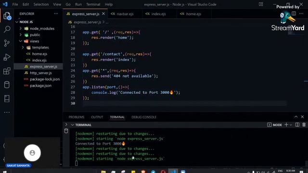Image resolution: width=308 pixels, height=173 pixels.
Task: Open the new terminal launch profile dropdown
Action: pyautogui.click(x=291, y=125)
